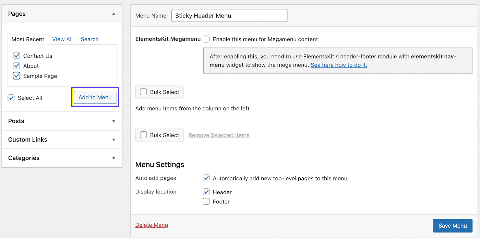Check the upper Bulk Select checkbox
The height and width of the screenshot is (238, 480).
(143, 92)
